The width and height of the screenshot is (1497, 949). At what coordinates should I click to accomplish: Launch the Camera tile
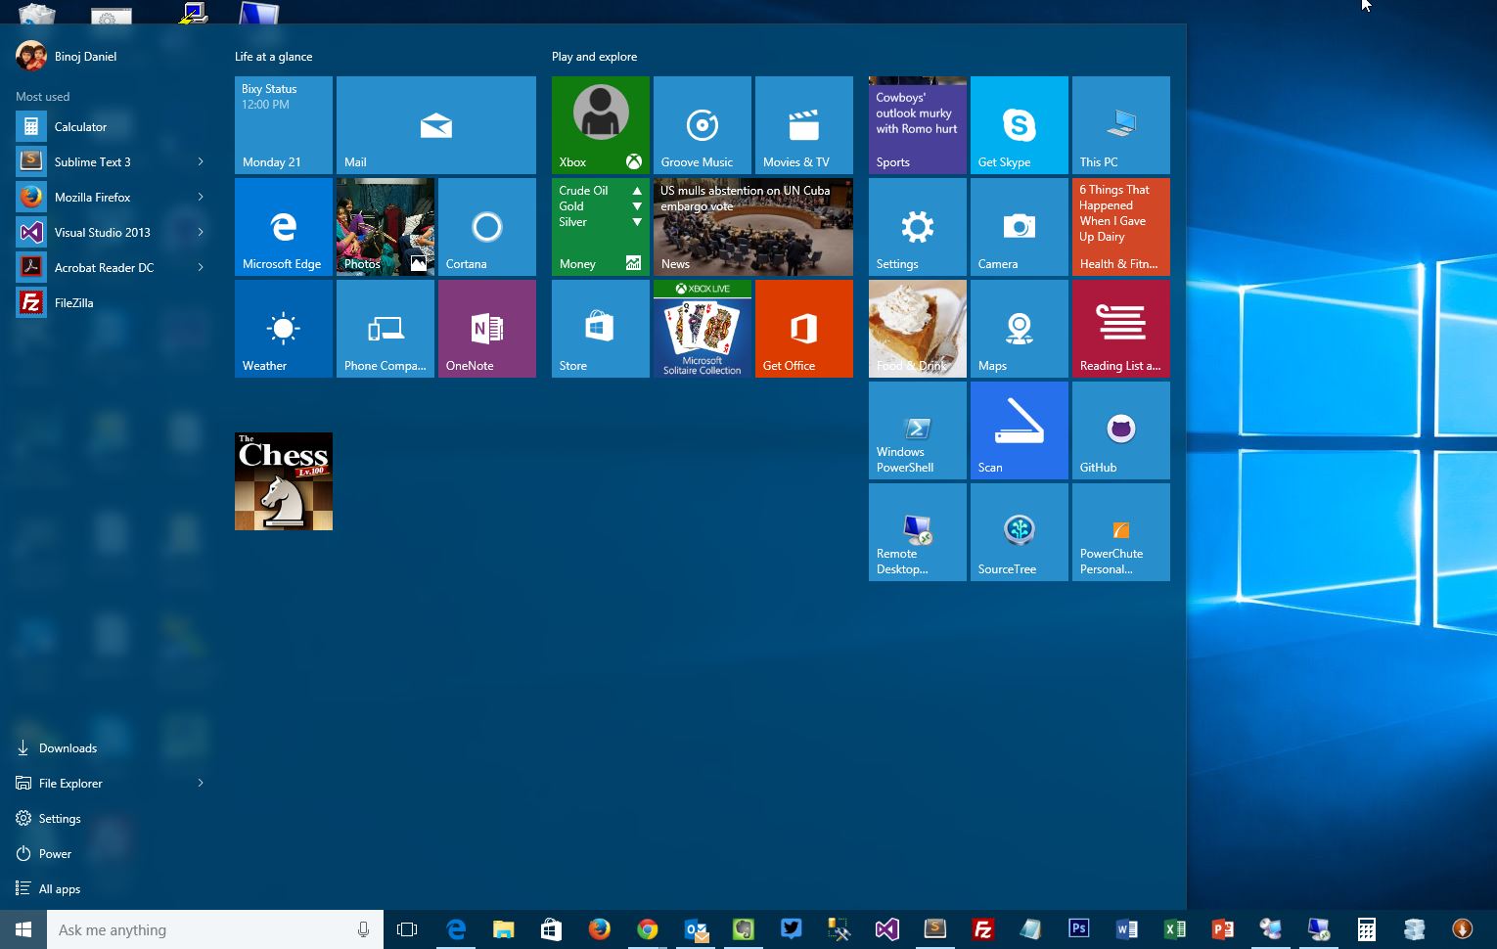[x=1020, y=227]
